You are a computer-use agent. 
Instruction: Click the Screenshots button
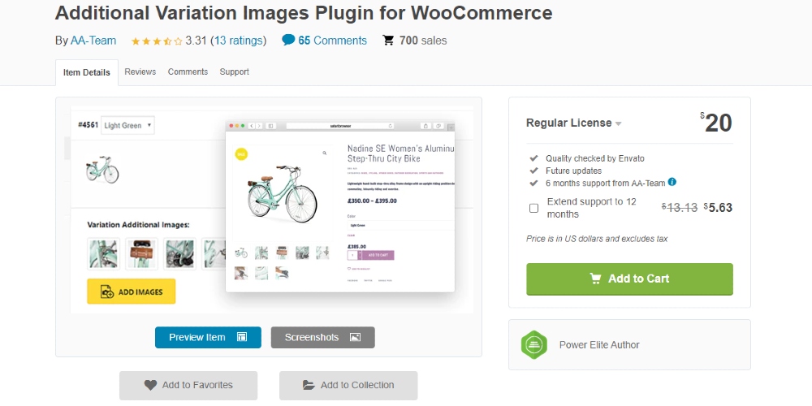pos(322,337)
